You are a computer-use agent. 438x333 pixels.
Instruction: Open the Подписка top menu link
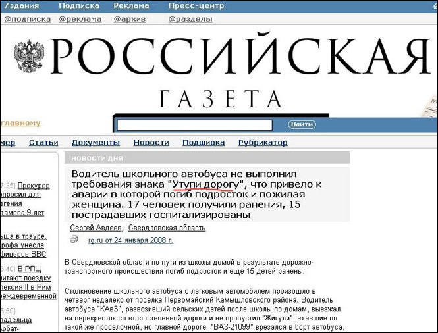click(79, 5)
